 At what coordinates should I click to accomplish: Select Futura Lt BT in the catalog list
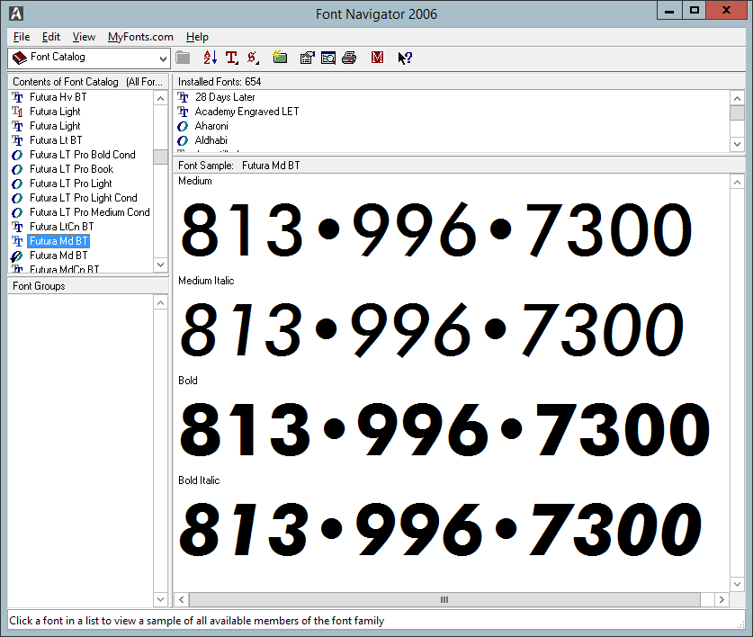click(56, 140)
